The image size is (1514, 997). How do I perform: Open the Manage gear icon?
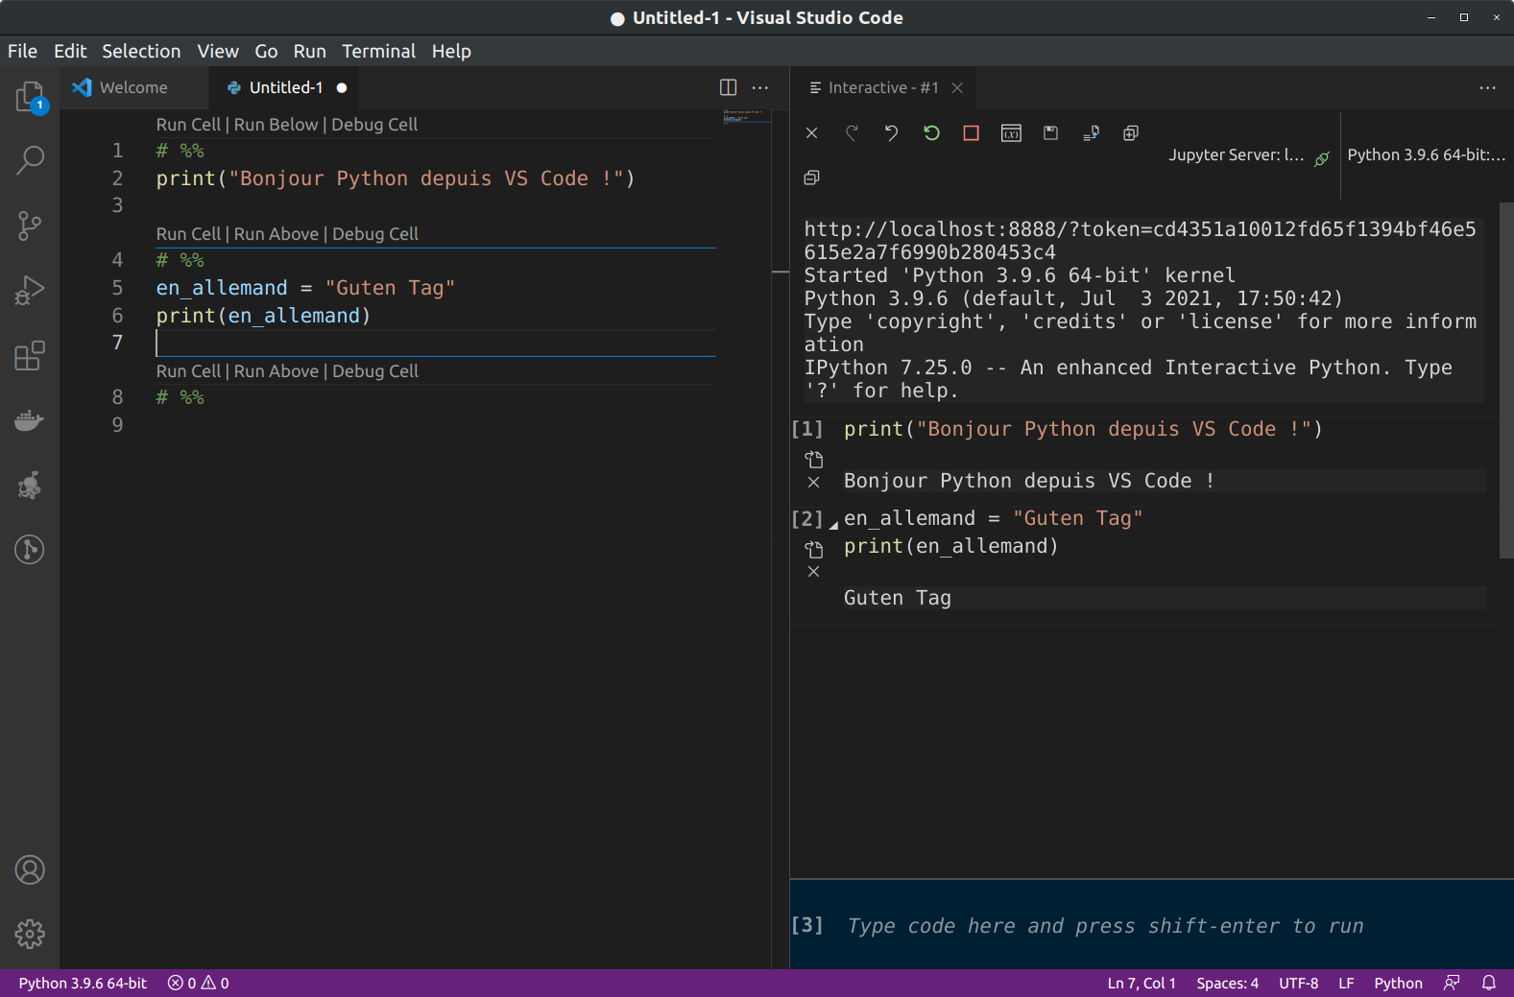tap(30, 934)
